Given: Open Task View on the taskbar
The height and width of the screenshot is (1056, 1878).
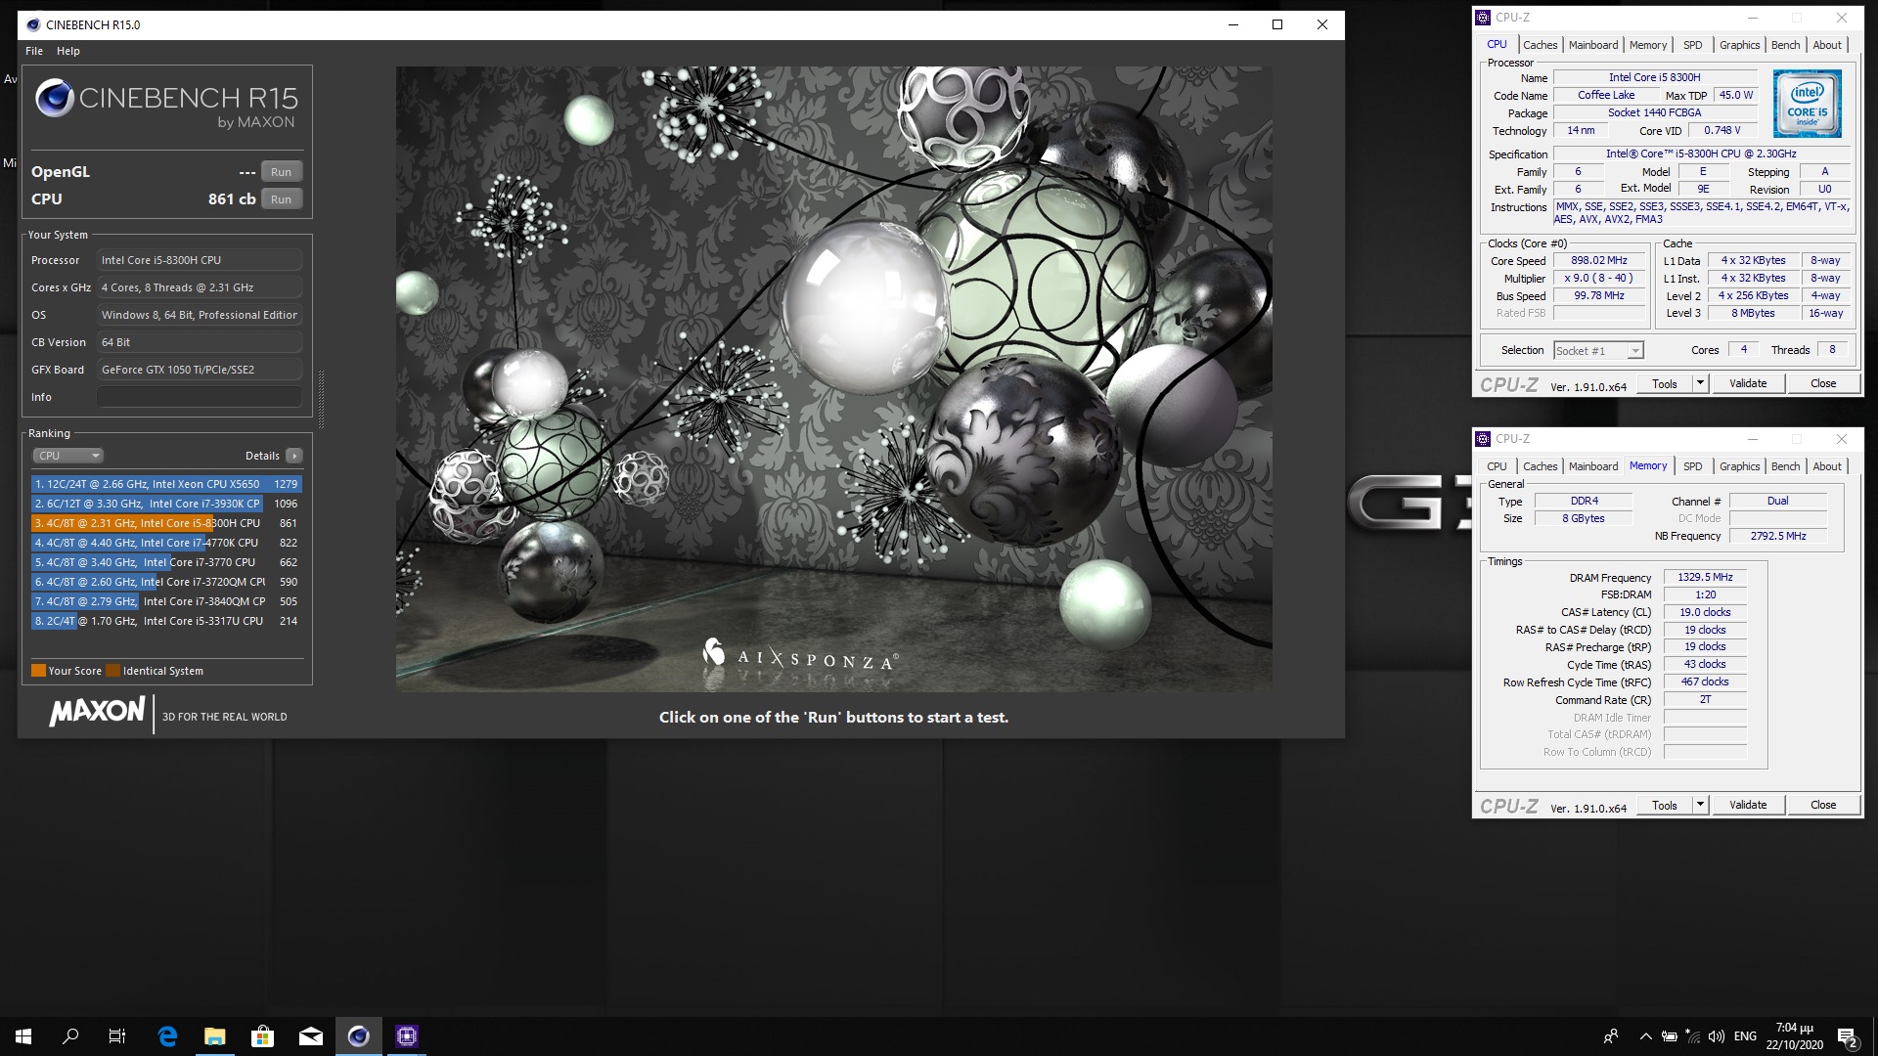Looking at the screenshot, I should [117, 1036].
